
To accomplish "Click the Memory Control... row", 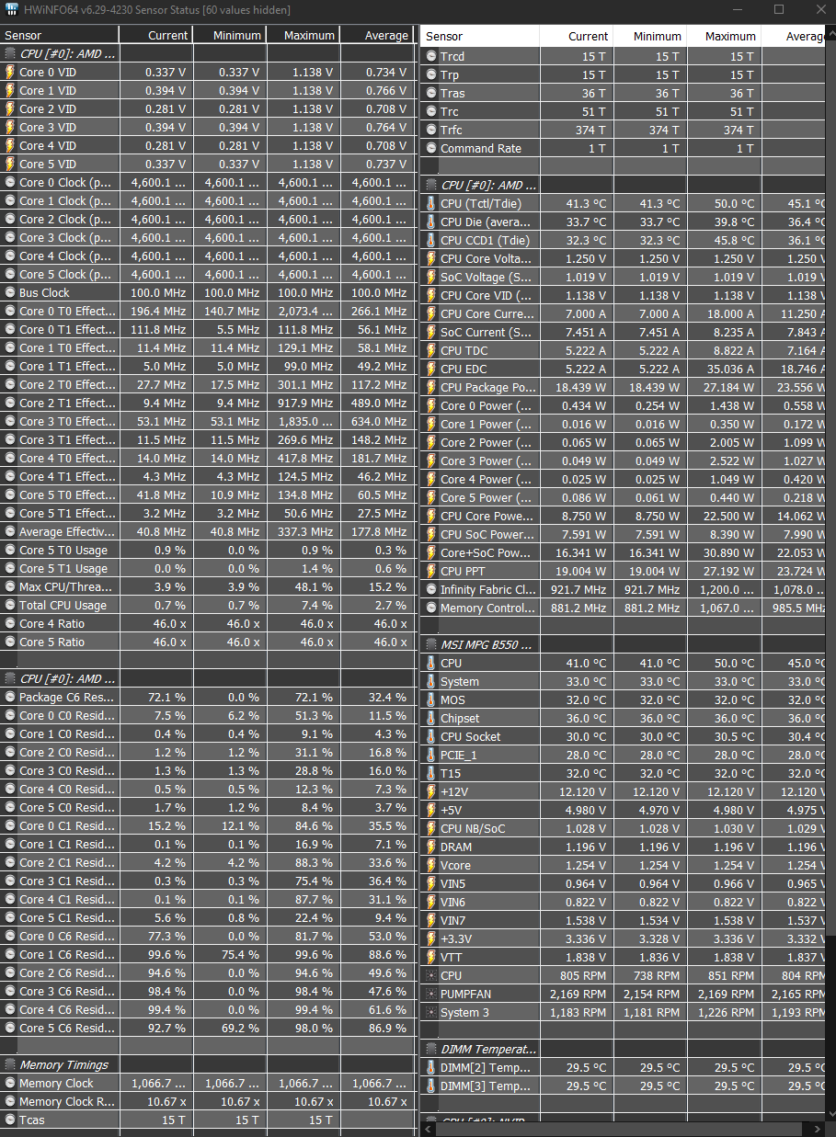I will click(624, 608).
